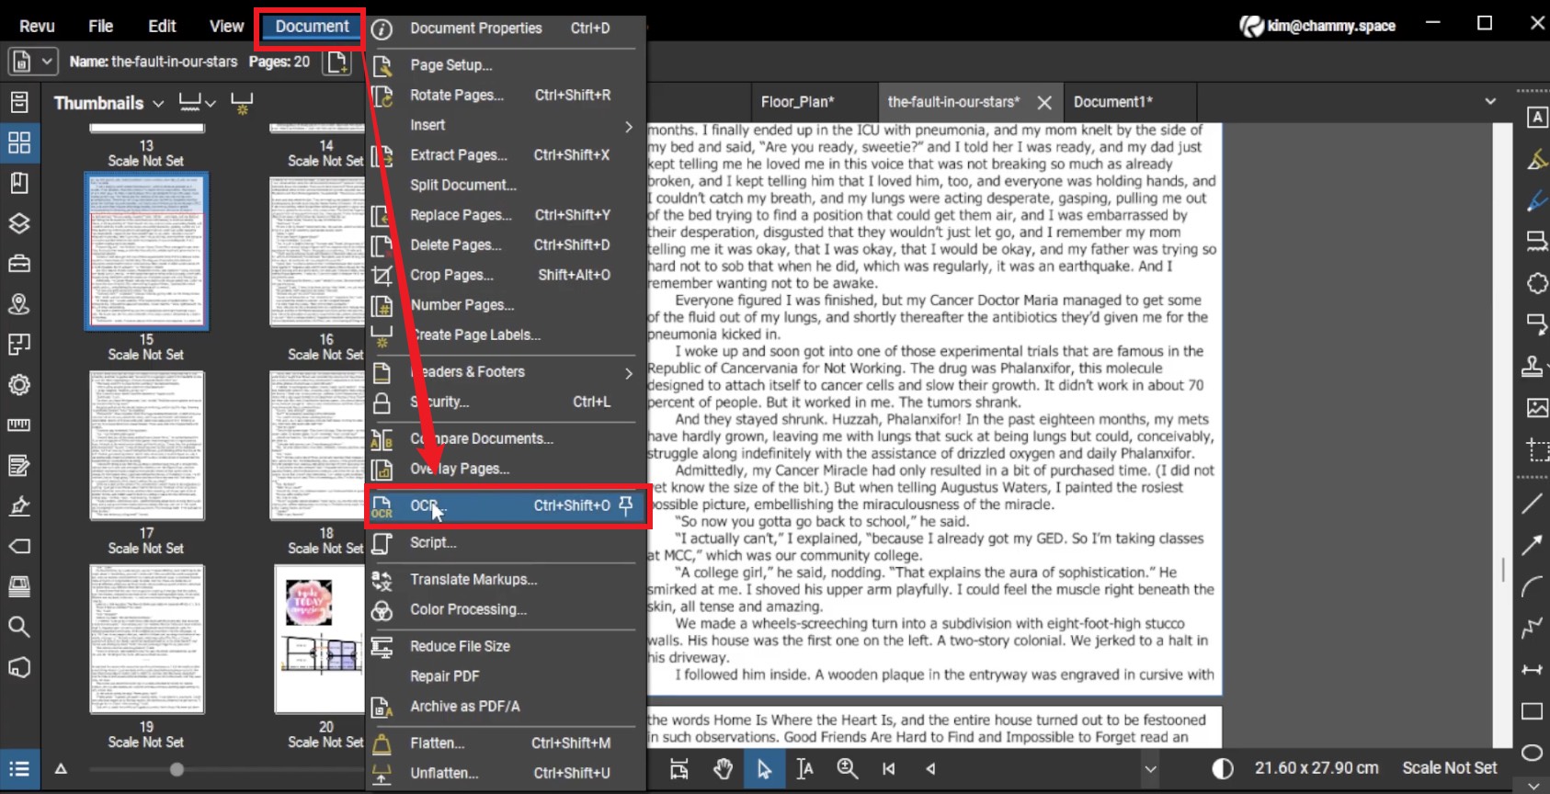Select page 19 thumbnail
This screenshot has height=794, width=1550.
pos(146,639)
